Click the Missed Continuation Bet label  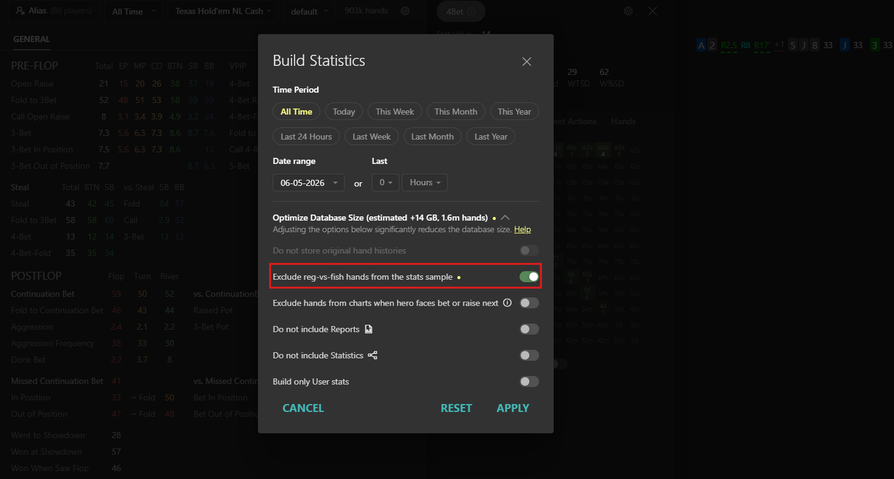click(57, 381)
